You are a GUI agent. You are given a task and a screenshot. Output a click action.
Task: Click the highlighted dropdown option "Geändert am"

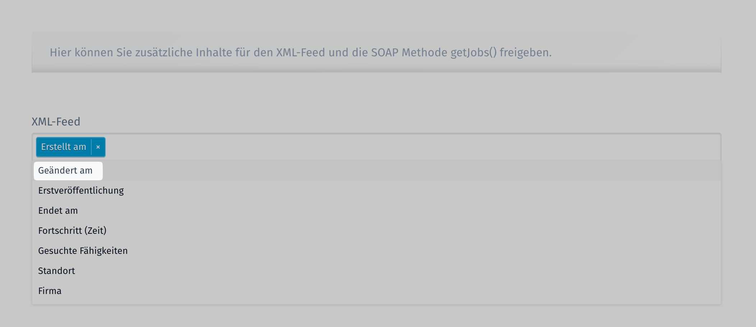66,171
